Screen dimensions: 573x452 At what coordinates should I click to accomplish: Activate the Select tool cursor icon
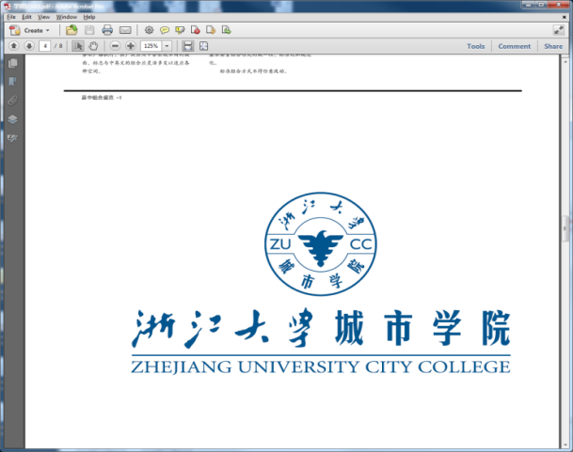(77, 46)
